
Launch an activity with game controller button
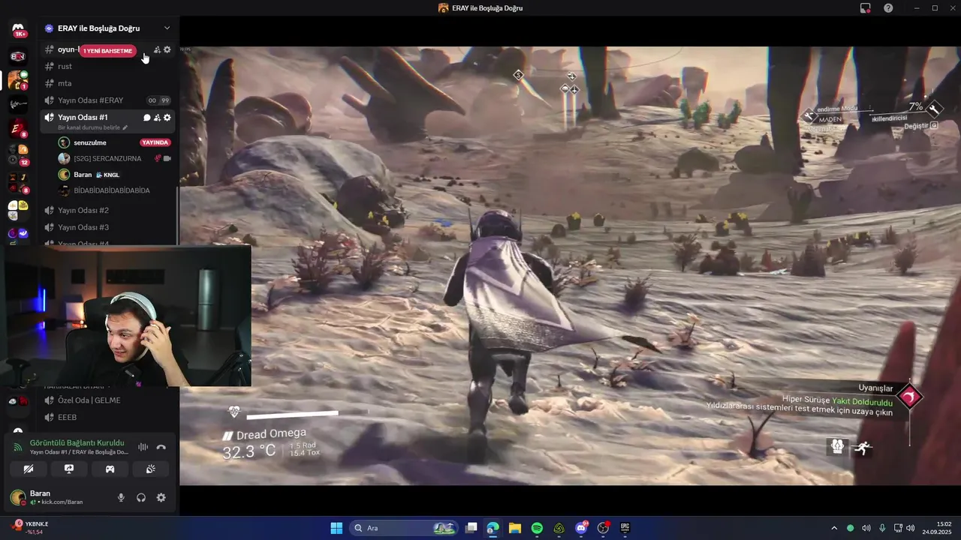pyautogui.click(x=110, y=469)
